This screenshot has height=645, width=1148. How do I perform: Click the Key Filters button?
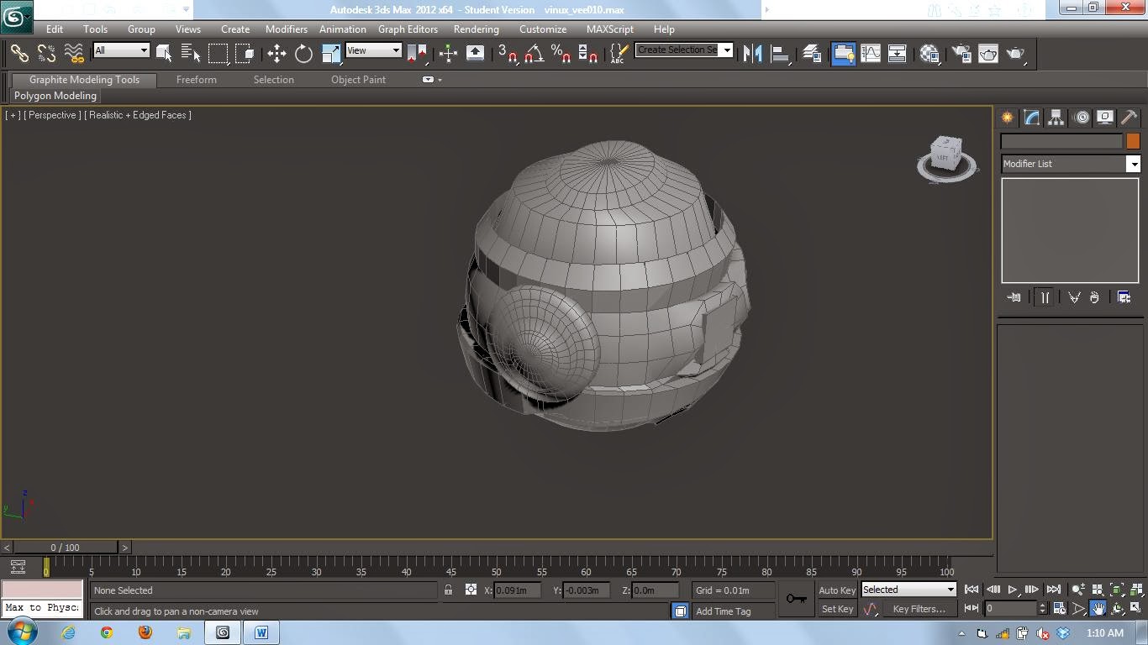tap(918, 609)
